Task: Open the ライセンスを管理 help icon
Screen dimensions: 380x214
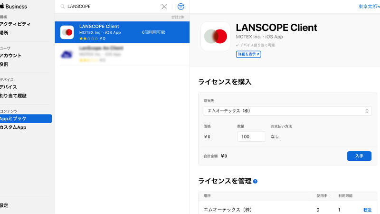Action: click(255, 181)
